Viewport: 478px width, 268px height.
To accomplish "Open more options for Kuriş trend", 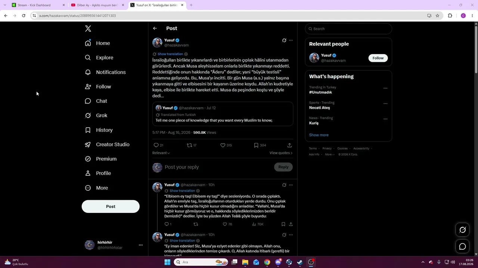I will (x=385, y=119).
